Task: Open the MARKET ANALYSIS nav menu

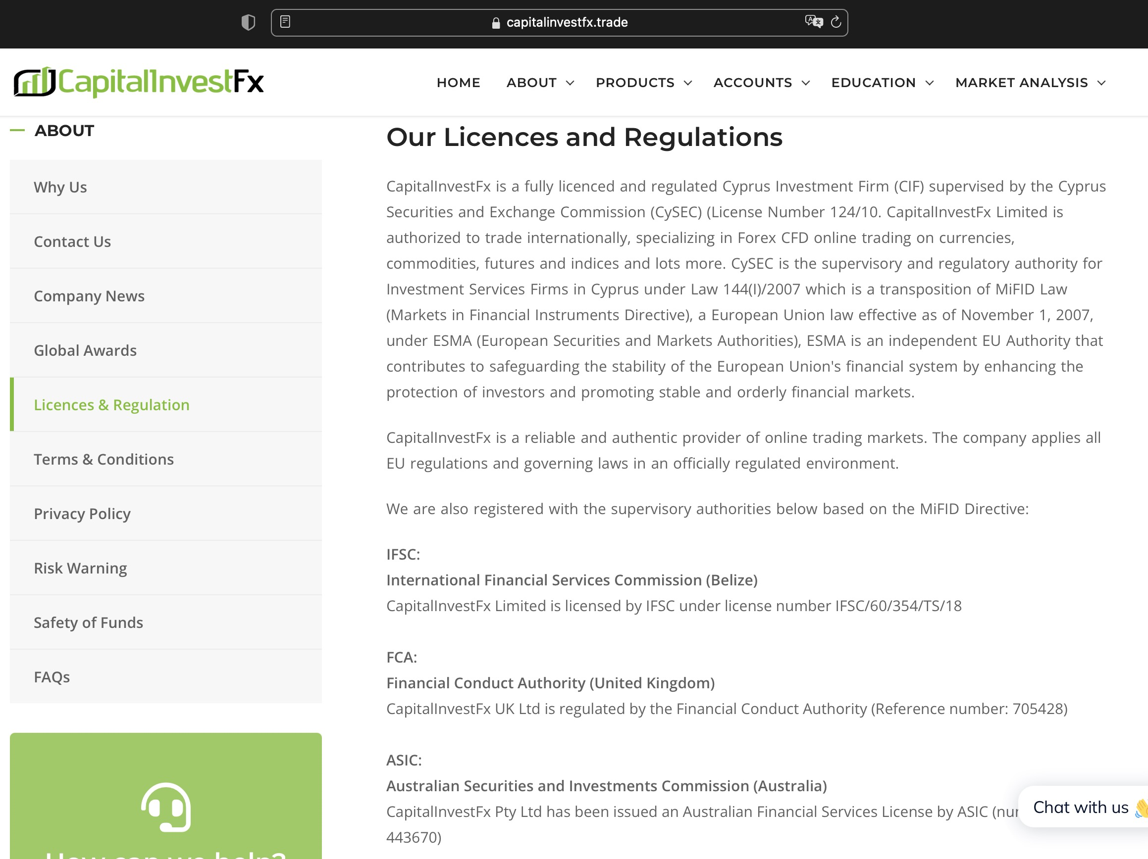Action: click(x=1030, y=83)
